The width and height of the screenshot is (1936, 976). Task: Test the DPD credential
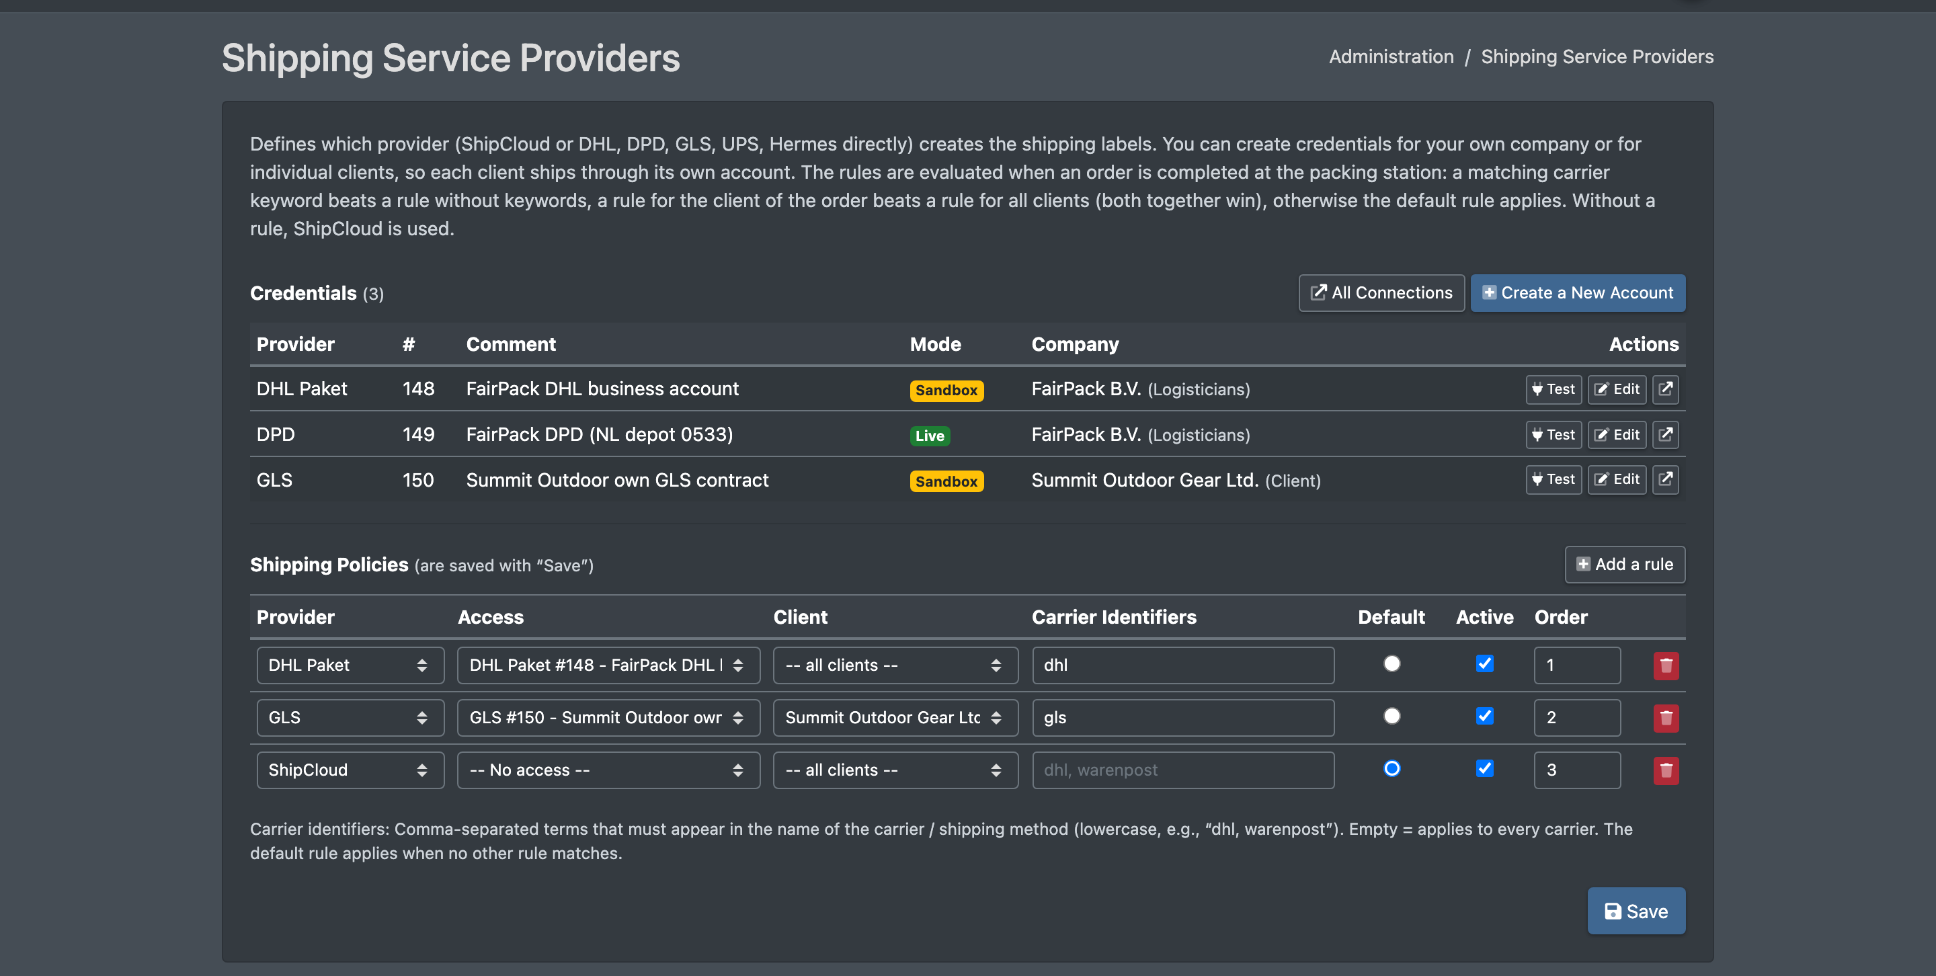pos(1554,434)
